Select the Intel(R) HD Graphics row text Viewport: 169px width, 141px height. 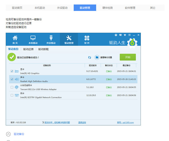click(30, 73)
